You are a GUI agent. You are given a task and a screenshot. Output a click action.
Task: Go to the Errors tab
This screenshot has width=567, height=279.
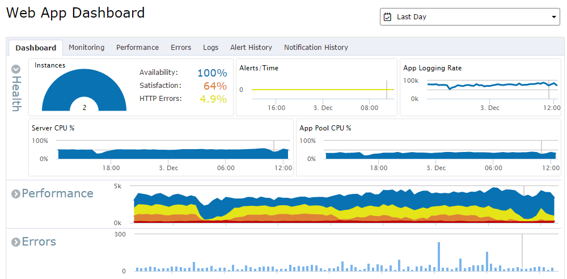coord(181,48)
